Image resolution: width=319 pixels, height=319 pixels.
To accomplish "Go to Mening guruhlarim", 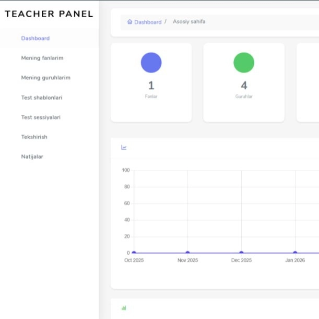I will [46, 78].
